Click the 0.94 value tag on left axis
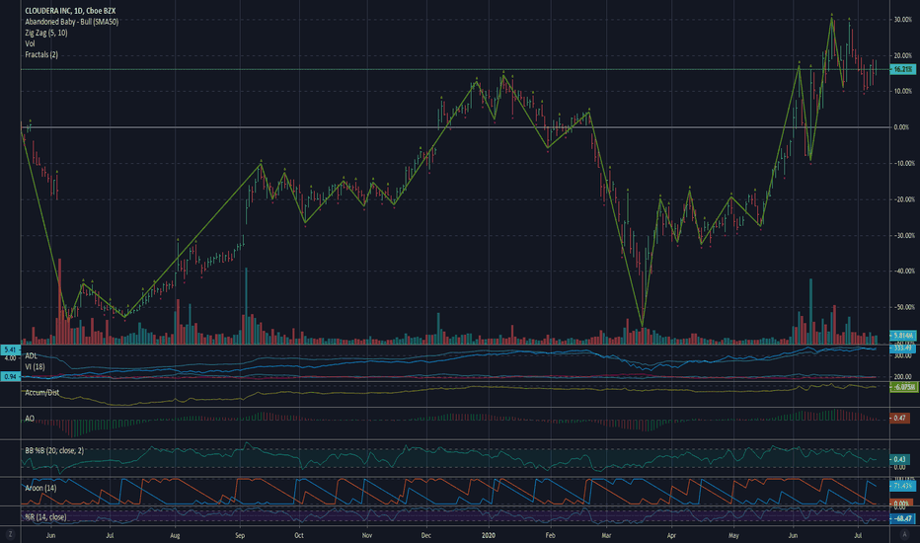This screenshot has height=543, width=920. (10, 376)
